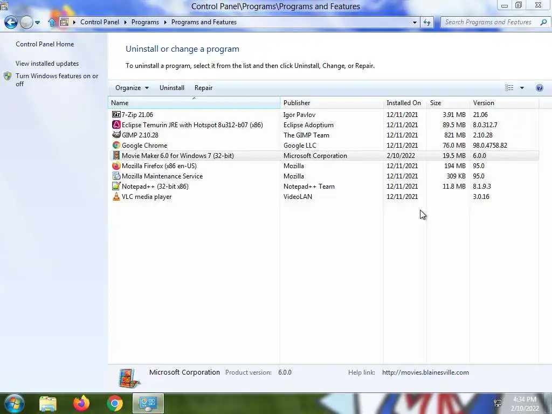The width and height of the screenshot is (552, 414).
Task: Click the greyed Forward navigation button
Action: pyautogui.click(x=26, y=22)
